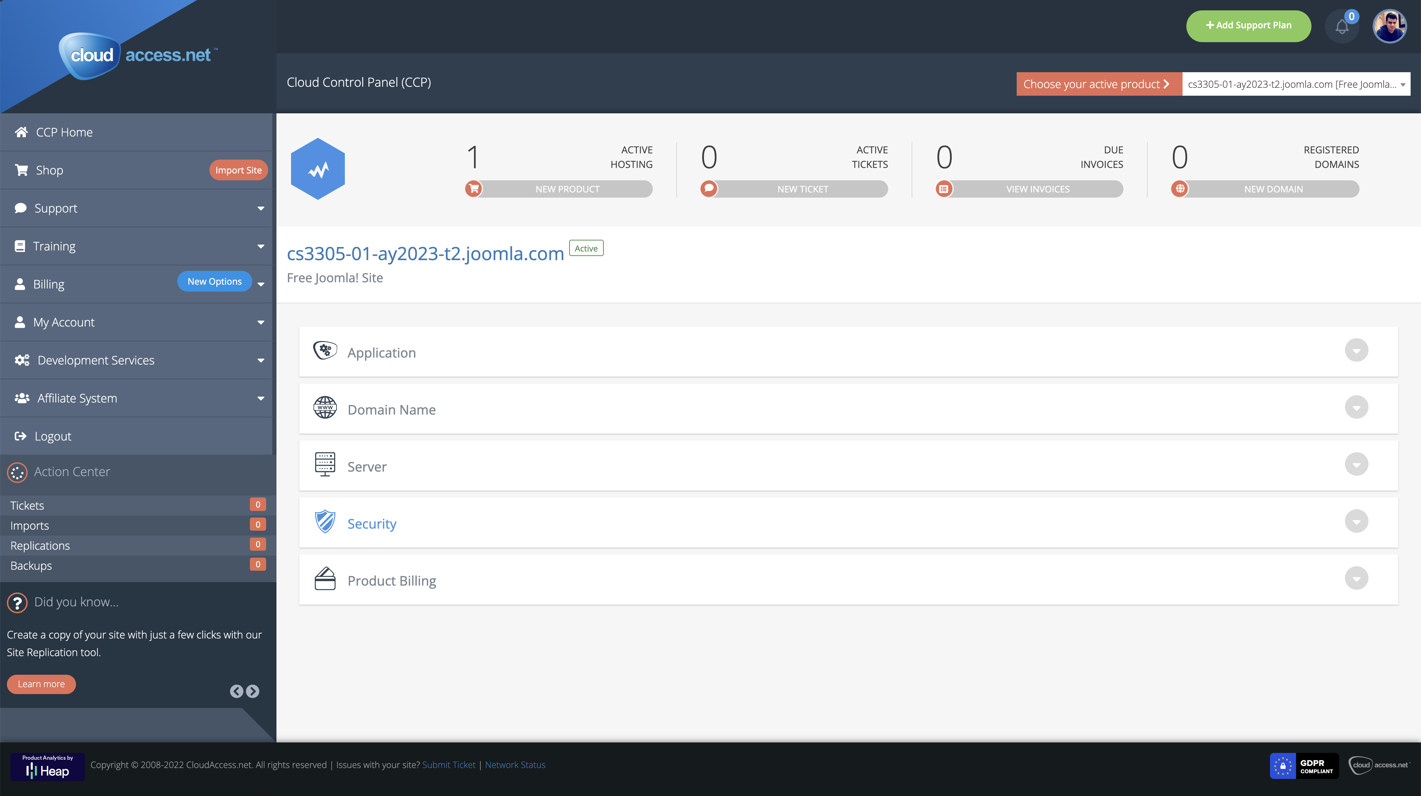Click the Action Center circle icon

[x=17, y=472]
